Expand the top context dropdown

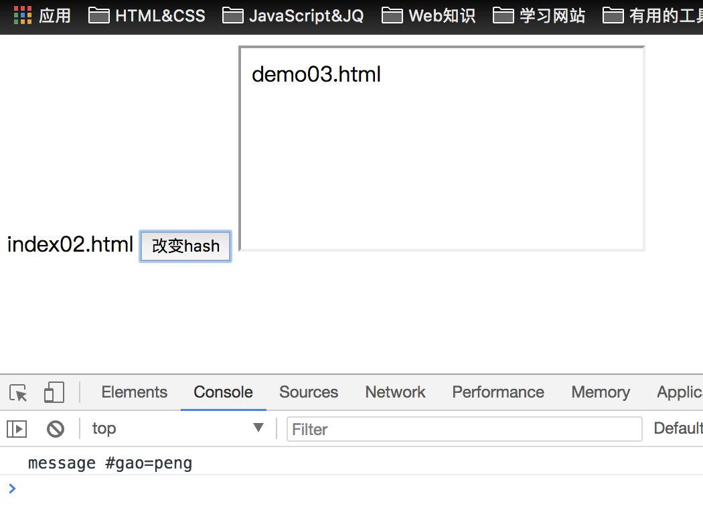(x=178, y=428)
